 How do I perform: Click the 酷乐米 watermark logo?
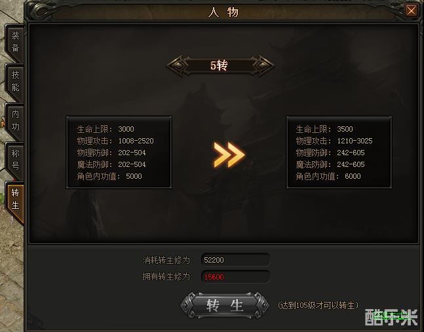point(391,317)
